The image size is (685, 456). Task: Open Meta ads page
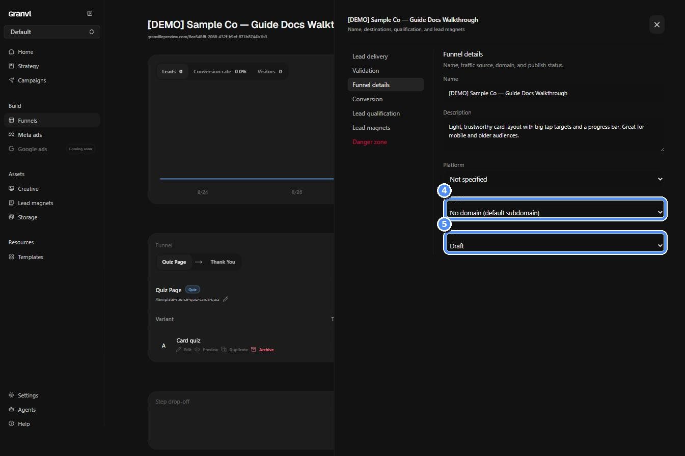click(52, 135)
